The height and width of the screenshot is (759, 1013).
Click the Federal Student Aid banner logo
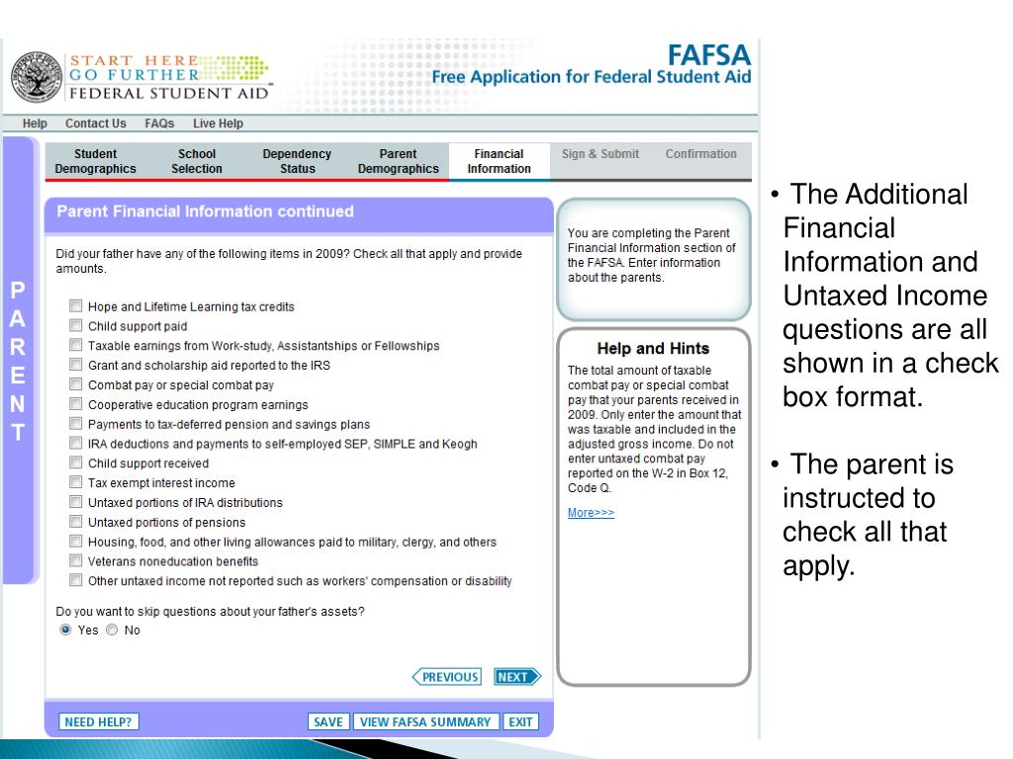pos(168,75)
